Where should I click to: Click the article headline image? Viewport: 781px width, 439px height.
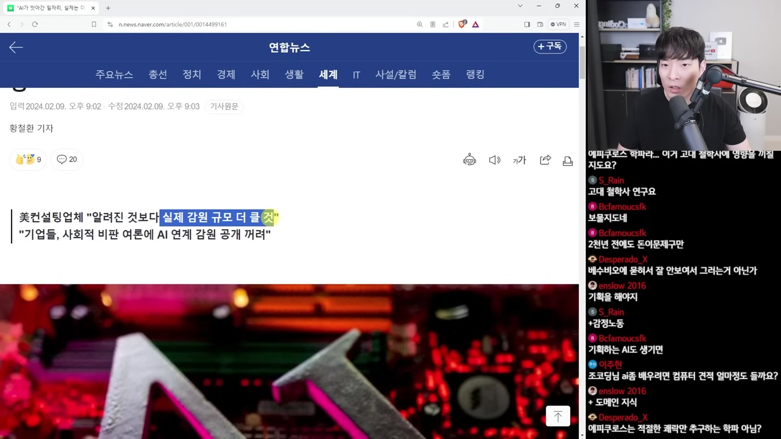click(x=289, y=361)
